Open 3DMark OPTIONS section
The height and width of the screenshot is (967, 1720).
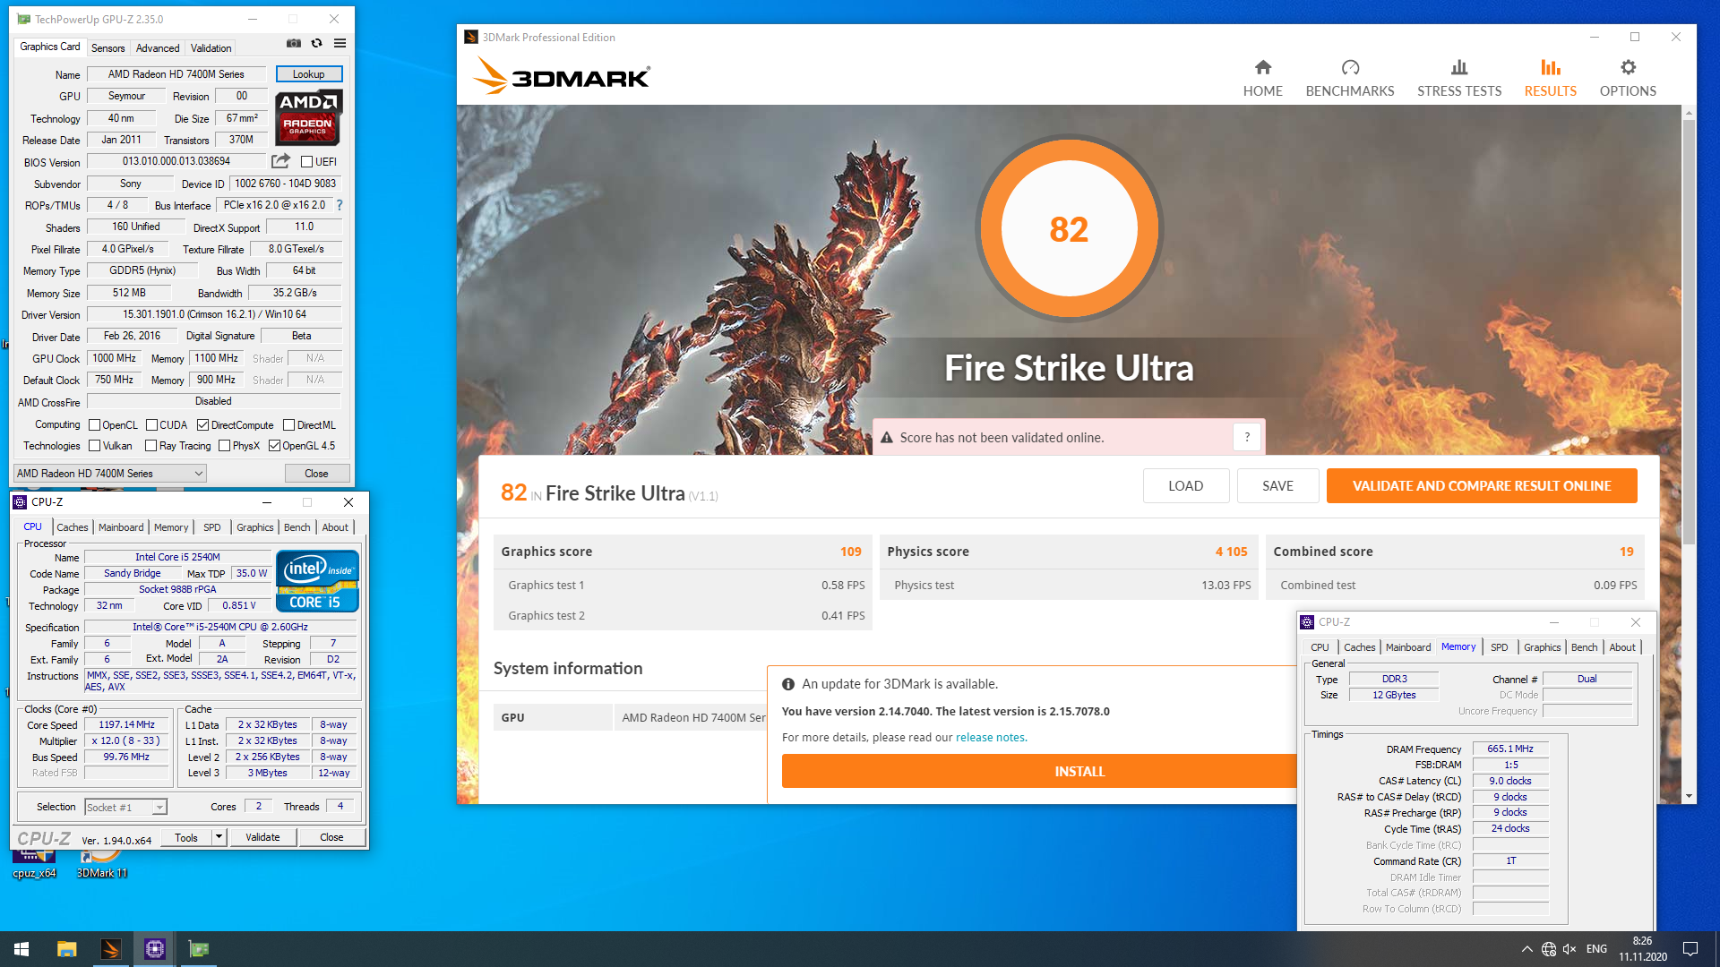coord(1628,78)
